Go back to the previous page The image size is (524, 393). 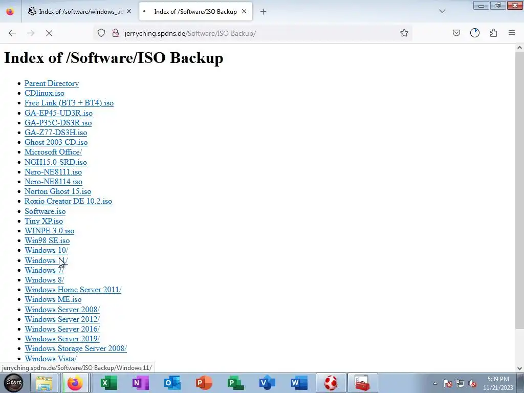tap(12, 33)
